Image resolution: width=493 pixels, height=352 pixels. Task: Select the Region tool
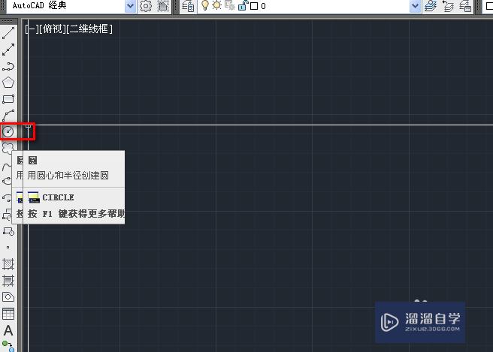8,297
